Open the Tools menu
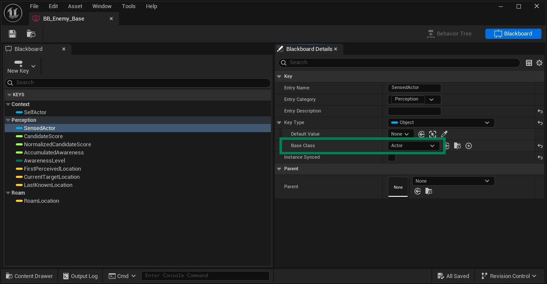547x284 pixels. pyautogui.click(x=128, y=6)
